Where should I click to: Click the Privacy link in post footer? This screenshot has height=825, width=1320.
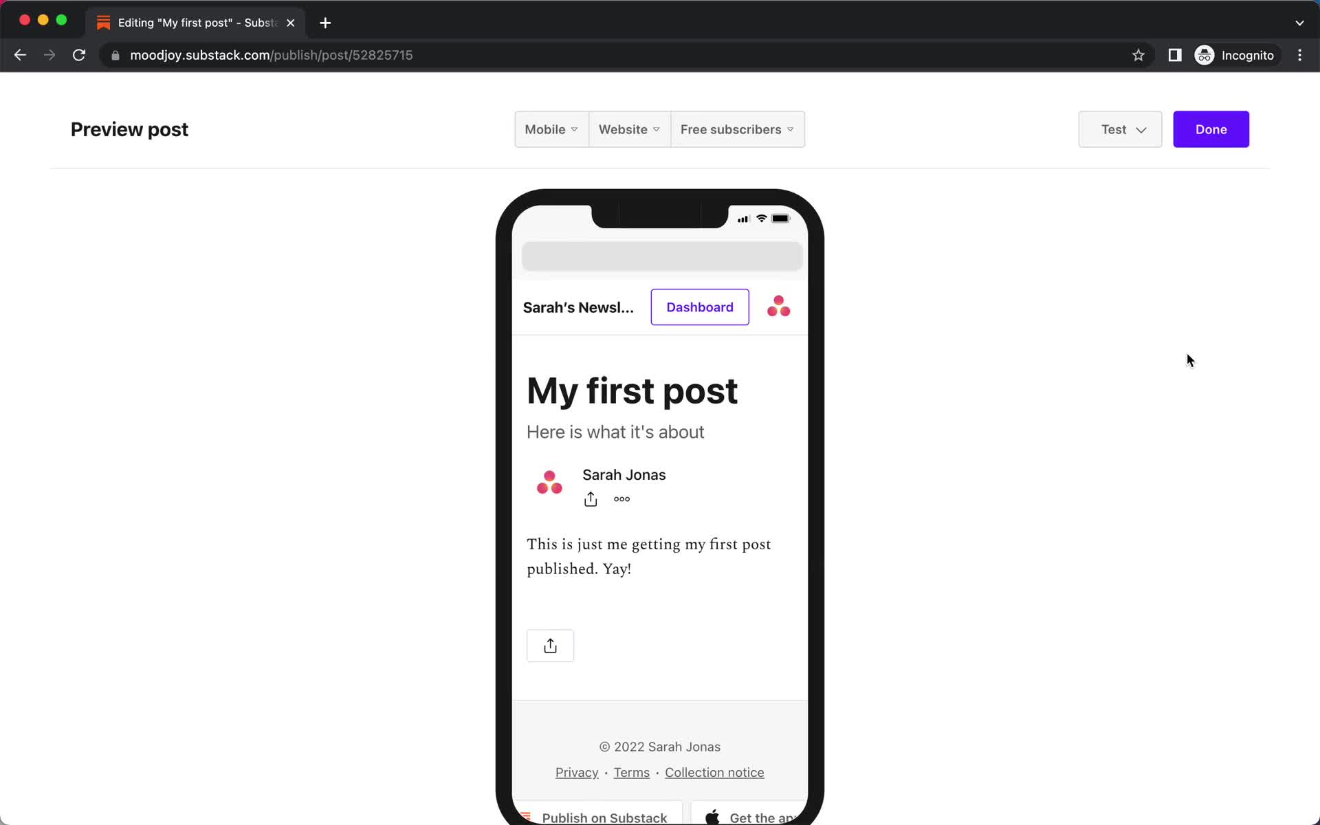576,772
